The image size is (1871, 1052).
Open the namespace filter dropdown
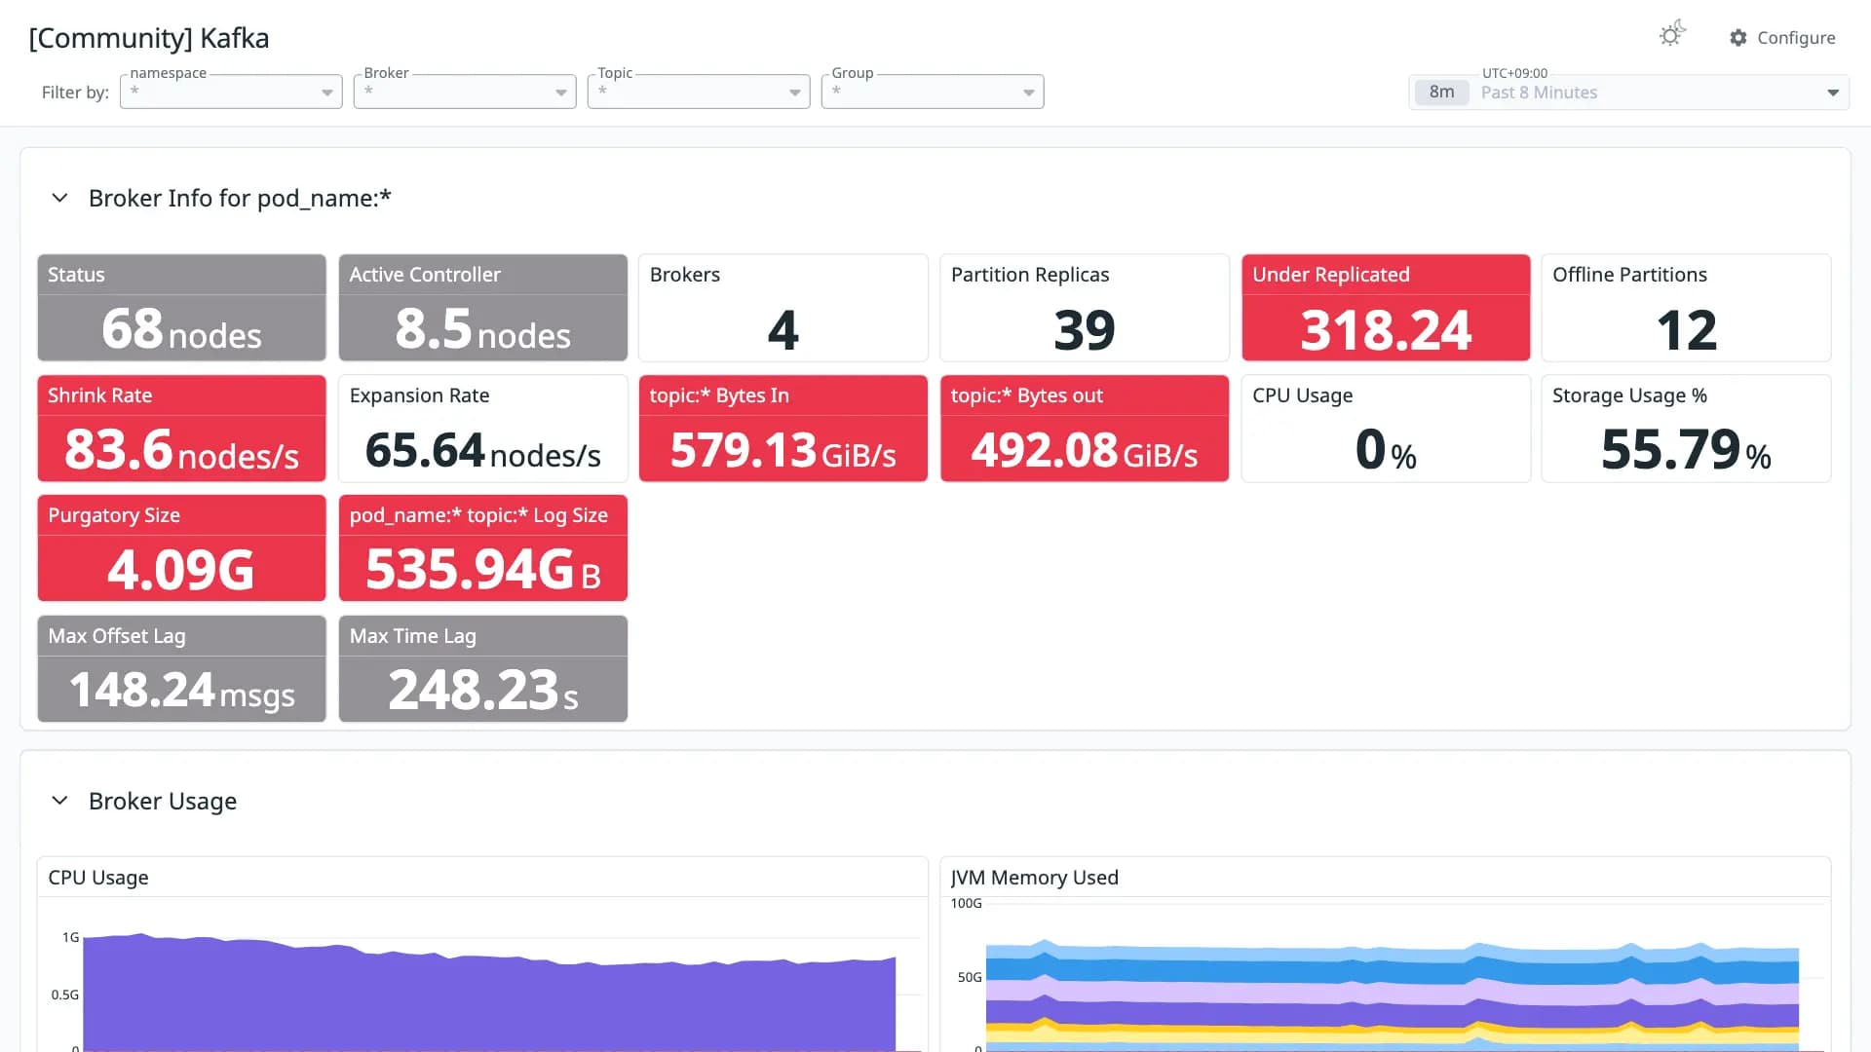point(231,92)
